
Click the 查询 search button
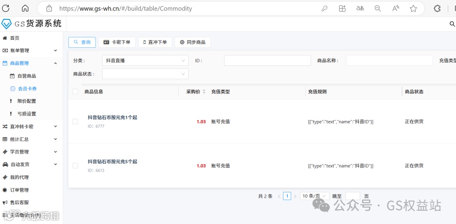pyautogui.click(x=82, y=42)
